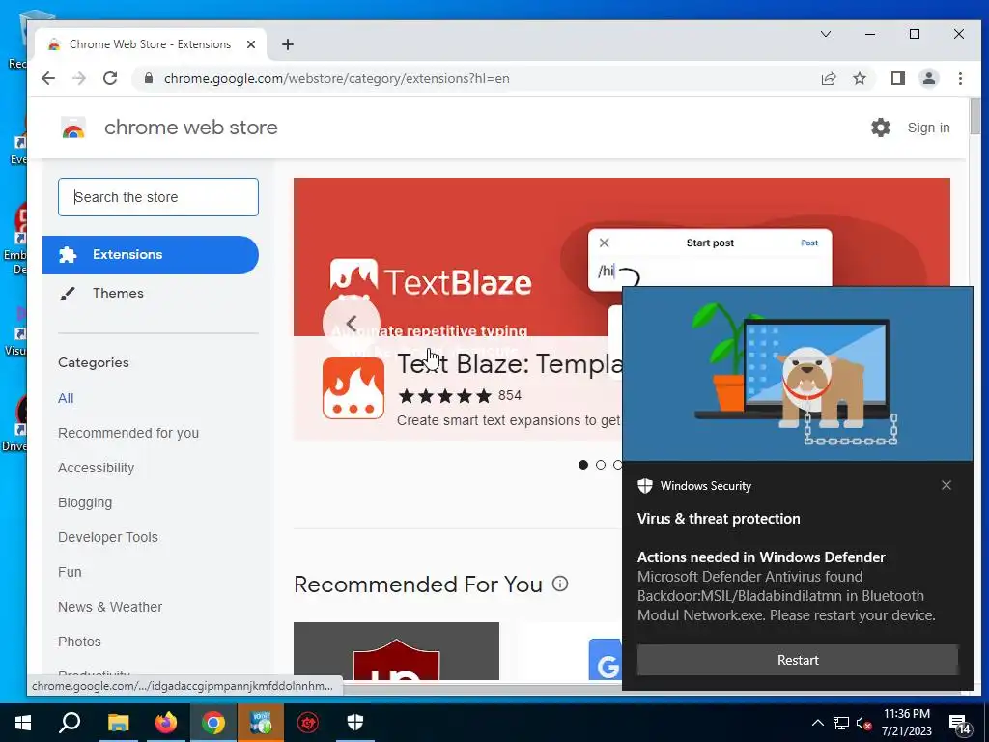Open the Text Blaze extension icon
Screen dimensions: 989x742
[353, 388]
